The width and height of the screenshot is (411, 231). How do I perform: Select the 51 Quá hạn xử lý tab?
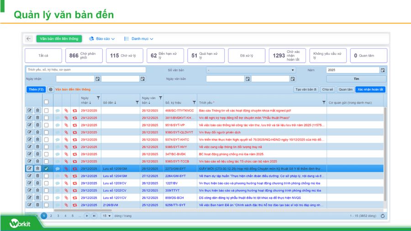coord(206,56)
